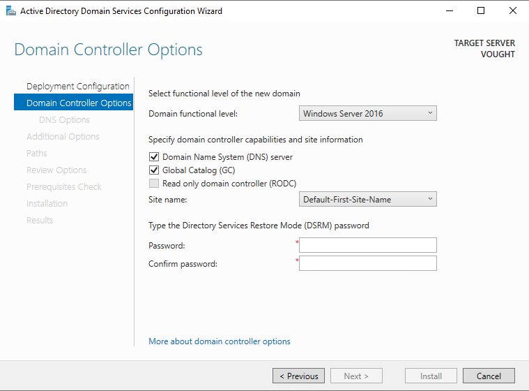This screenshot has width=529, height=391.
Task: Click the 'VOUGHT' server name
Action: (x=498, y=54)
